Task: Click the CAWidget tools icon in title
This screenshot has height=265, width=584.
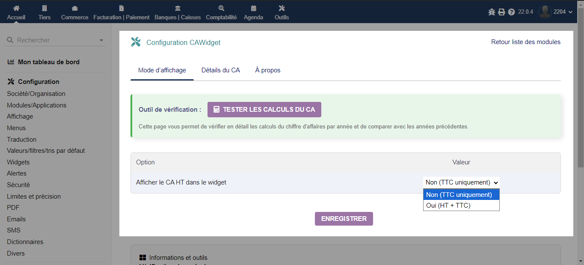Action: coord(136,42)
